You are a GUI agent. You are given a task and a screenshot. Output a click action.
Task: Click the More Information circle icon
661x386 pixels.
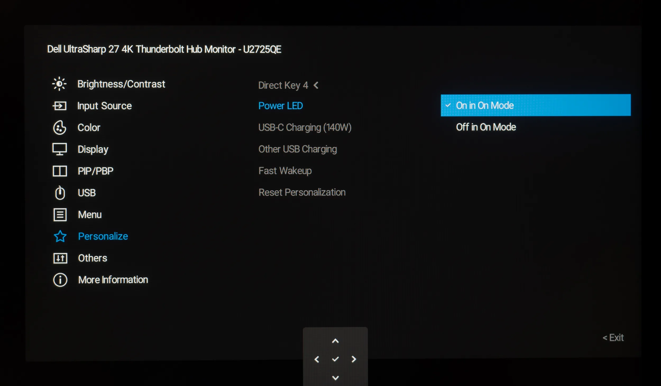(60, 280)
